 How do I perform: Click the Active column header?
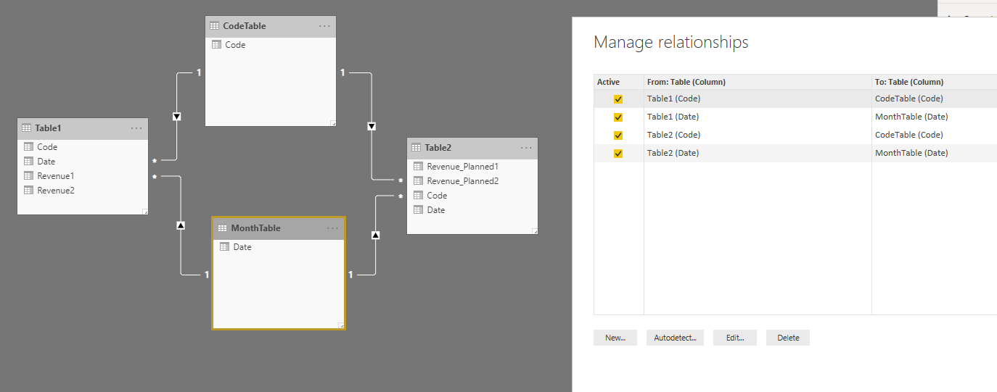click(618, 82)
